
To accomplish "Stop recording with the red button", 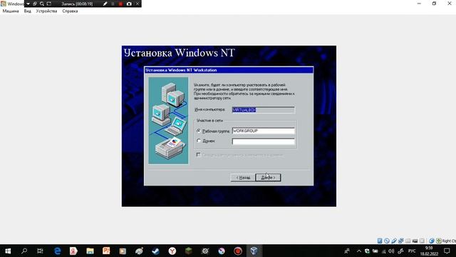I will click(x=120, y=4).
